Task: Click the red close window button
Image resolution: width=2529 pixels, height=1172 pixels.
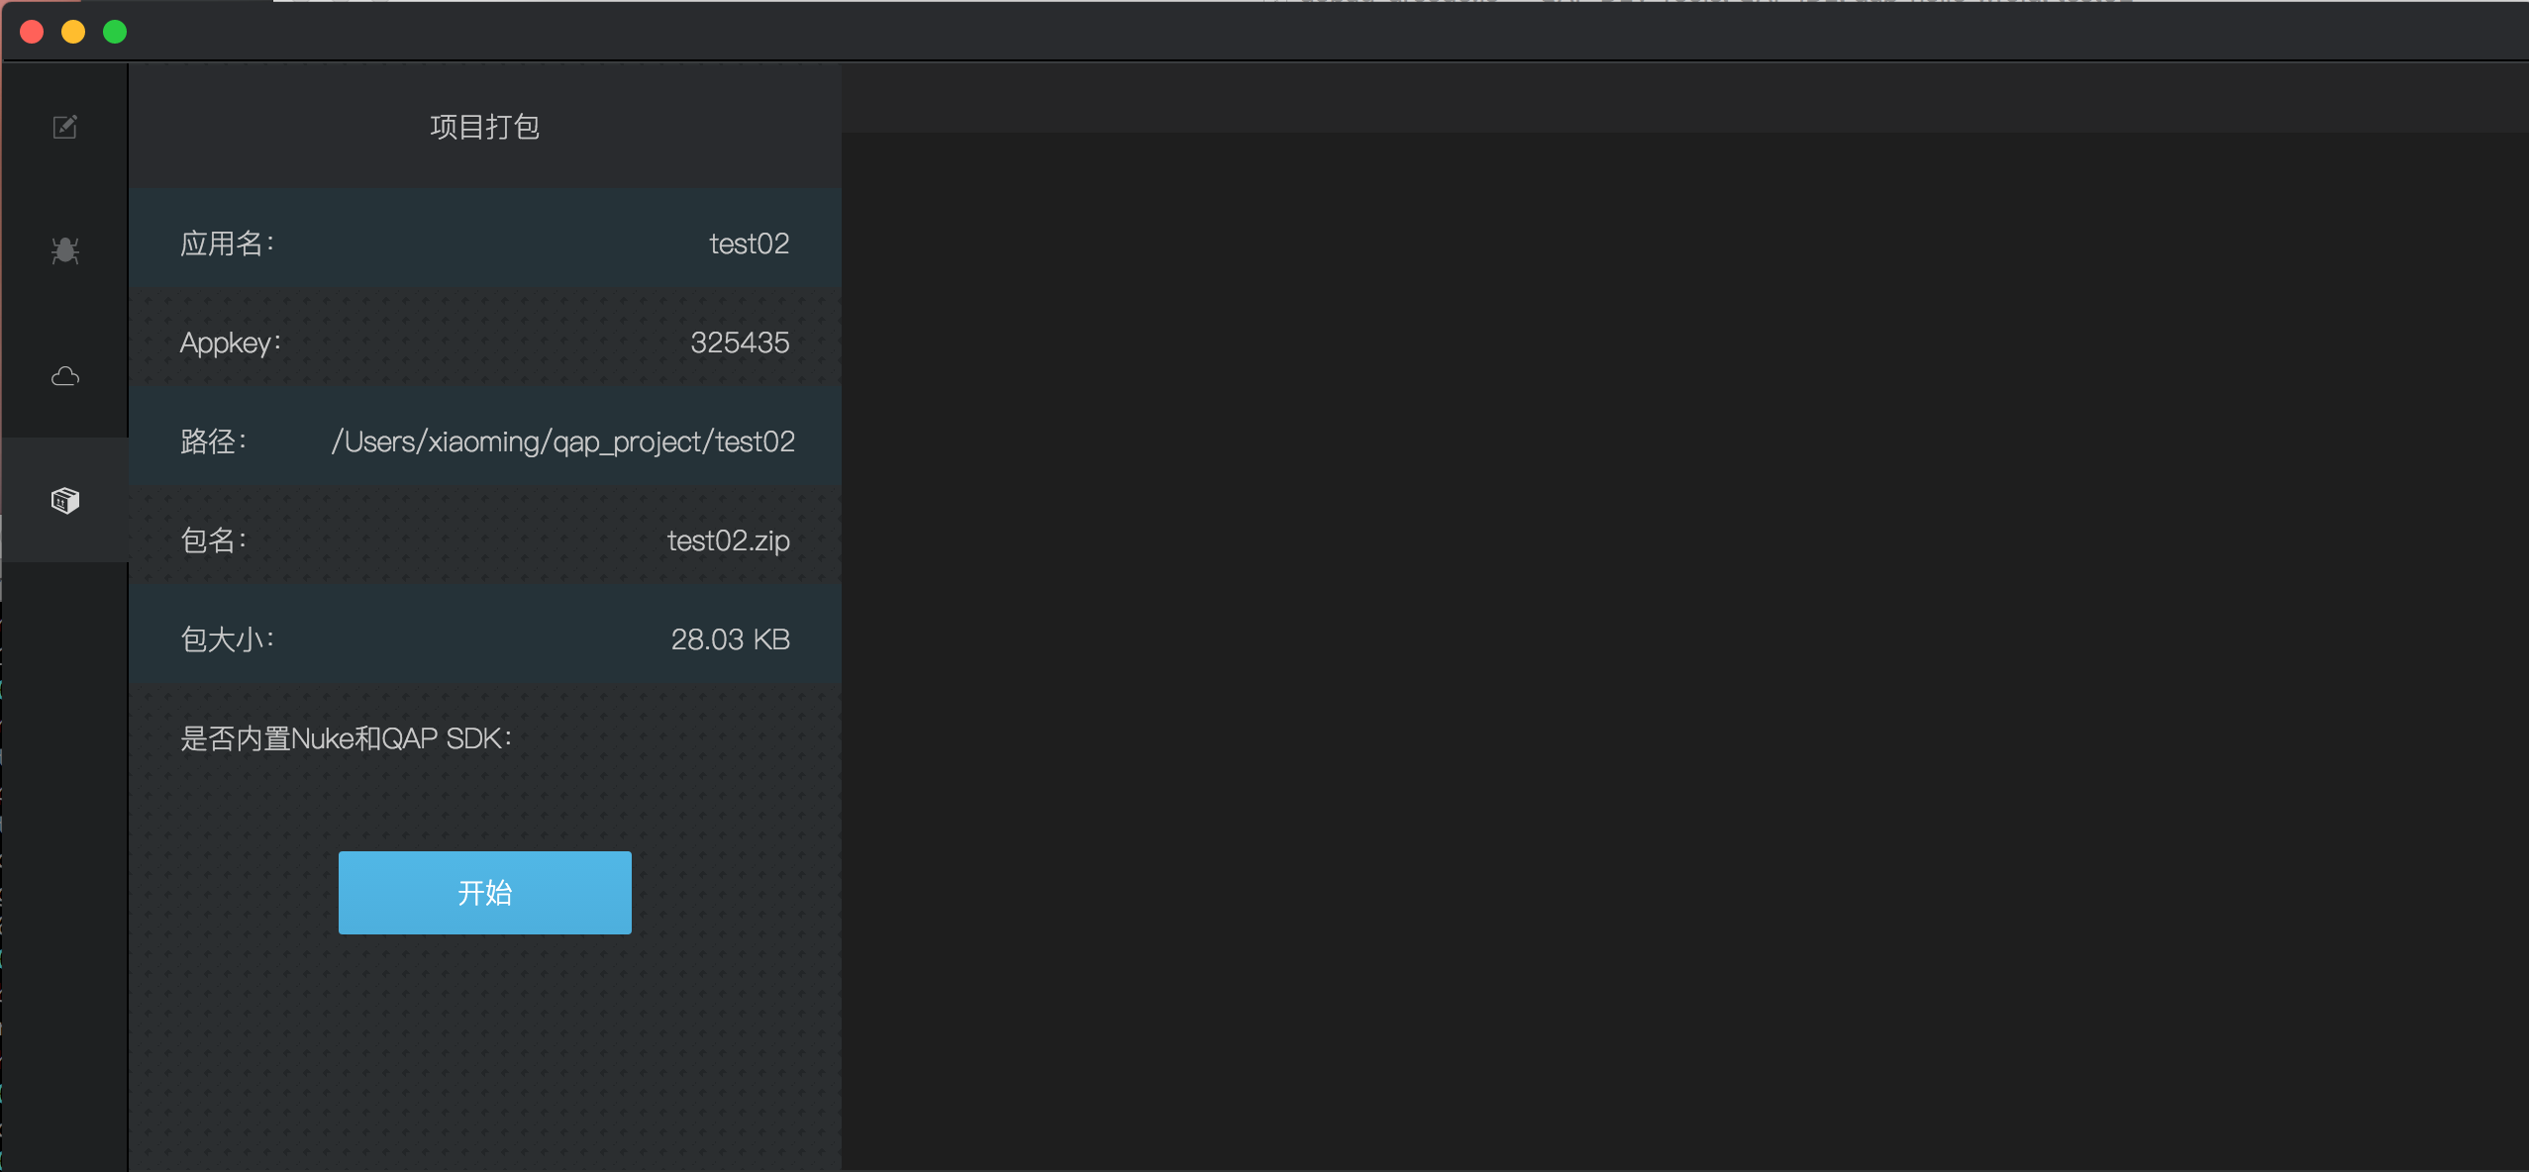Action: click(32, 32)
